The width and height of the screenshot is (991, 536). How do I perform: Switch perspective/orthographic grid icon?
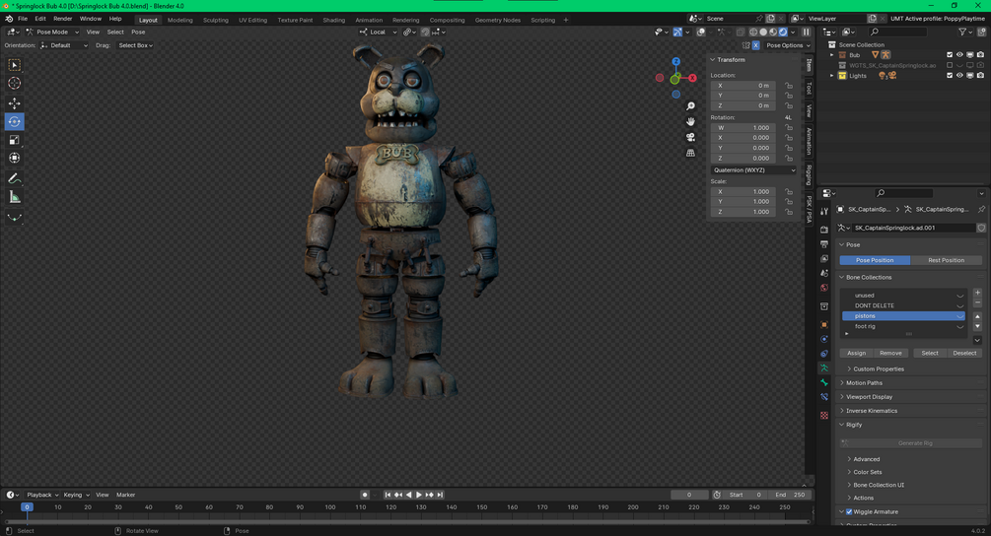[x=691, y=153]
